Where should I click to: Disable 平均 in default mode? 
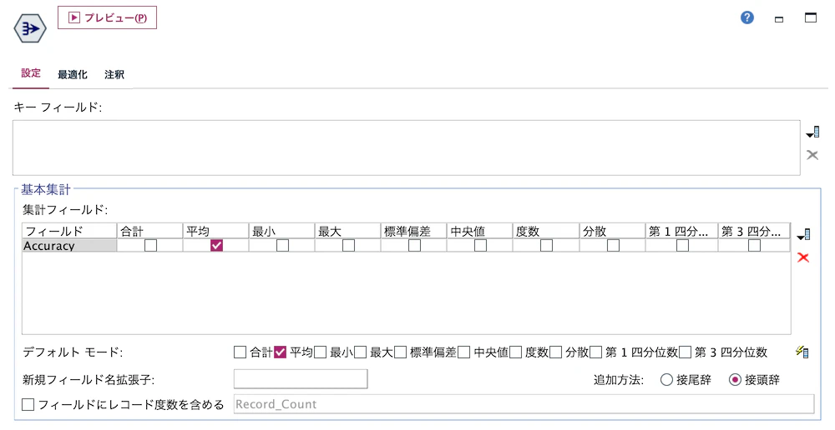tap(280, 352)
